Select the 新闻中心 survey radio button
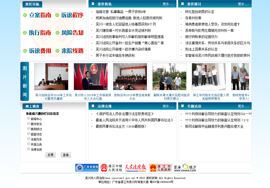 29,118
